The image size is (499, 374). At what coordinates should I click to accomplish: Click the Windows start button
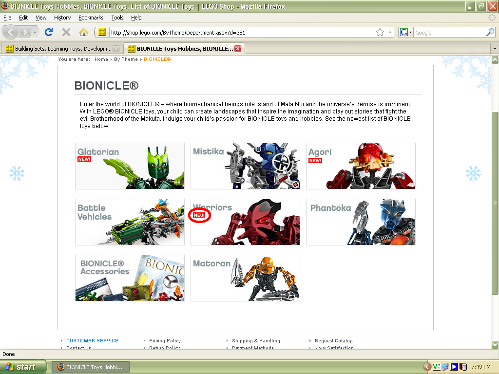[23, 367]
